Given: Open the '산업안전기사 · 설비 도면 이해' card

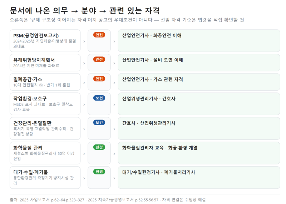Looking at the screenshot, I should pos(199,63).
